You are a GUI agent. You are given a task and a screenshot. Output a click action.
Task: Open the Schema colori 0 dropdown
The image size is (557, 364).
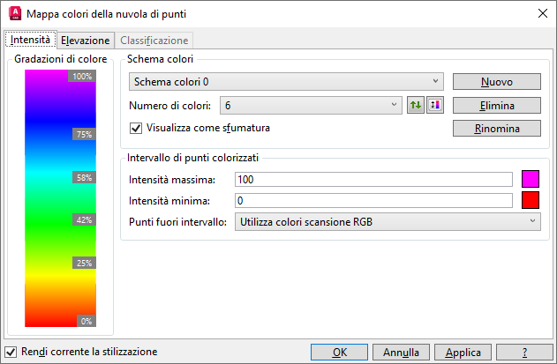tap(286, 82)
